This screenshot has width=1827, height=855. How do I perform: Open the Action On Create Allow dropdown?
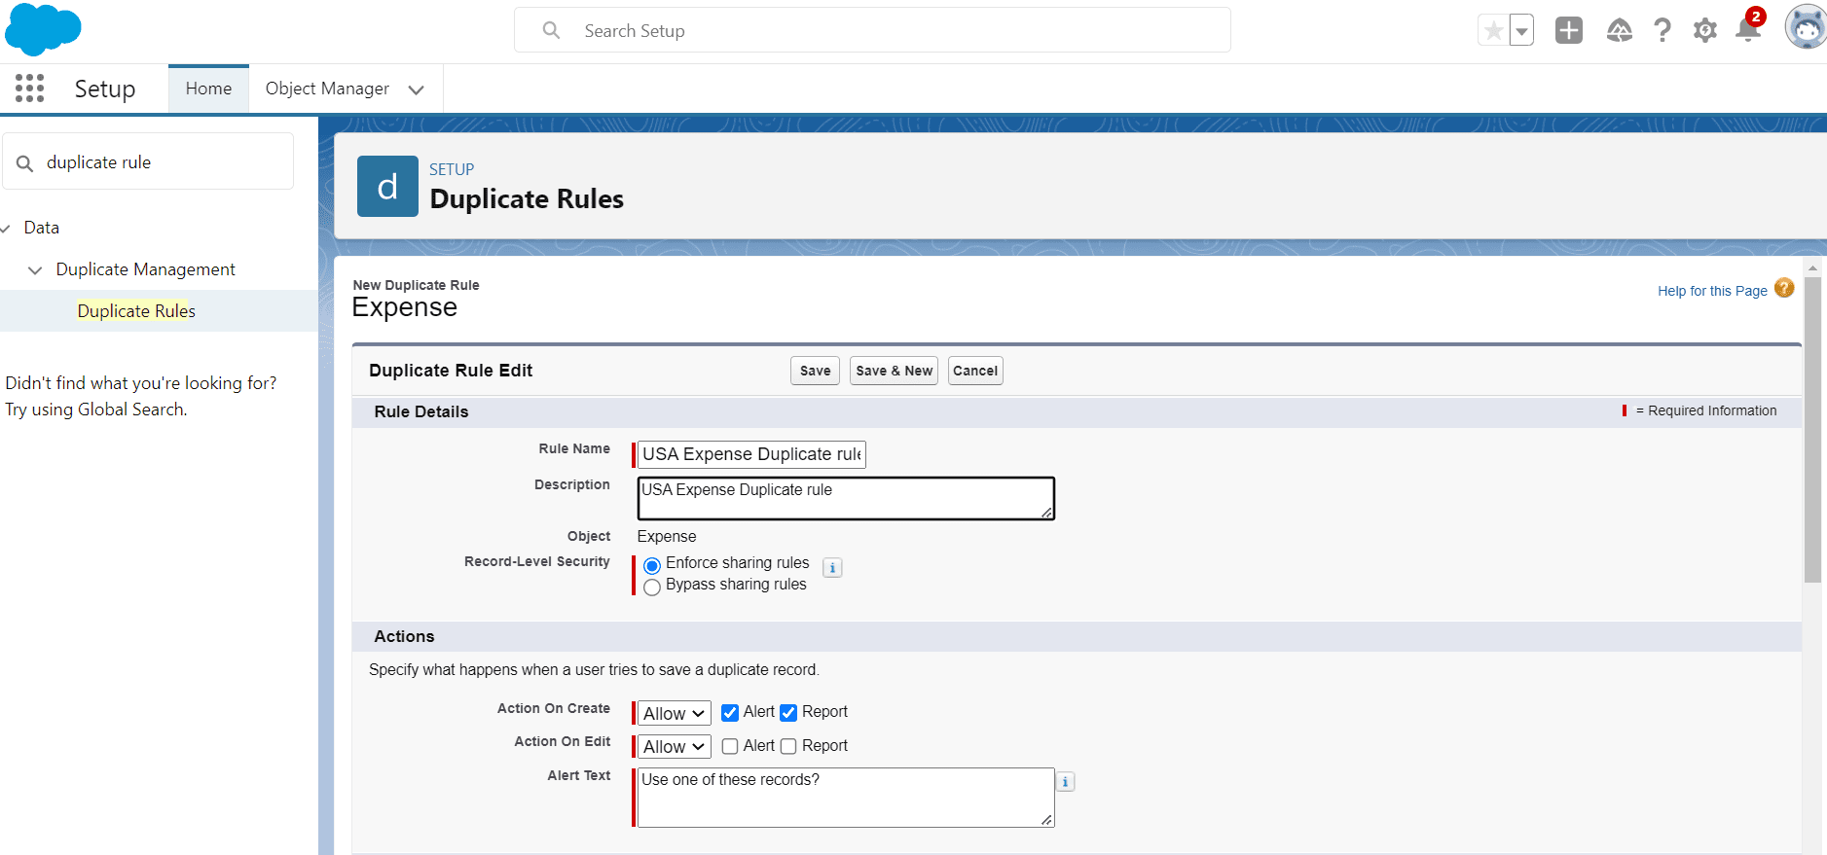click(x=674, y=713)
